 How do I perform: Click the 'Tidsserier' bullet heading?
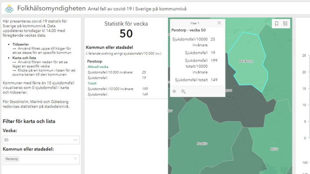click(20, 44)
